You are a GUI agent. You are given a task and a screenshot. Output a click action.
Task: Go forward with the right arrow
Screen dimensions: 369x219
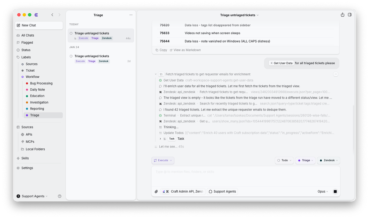tap(59, 15)
